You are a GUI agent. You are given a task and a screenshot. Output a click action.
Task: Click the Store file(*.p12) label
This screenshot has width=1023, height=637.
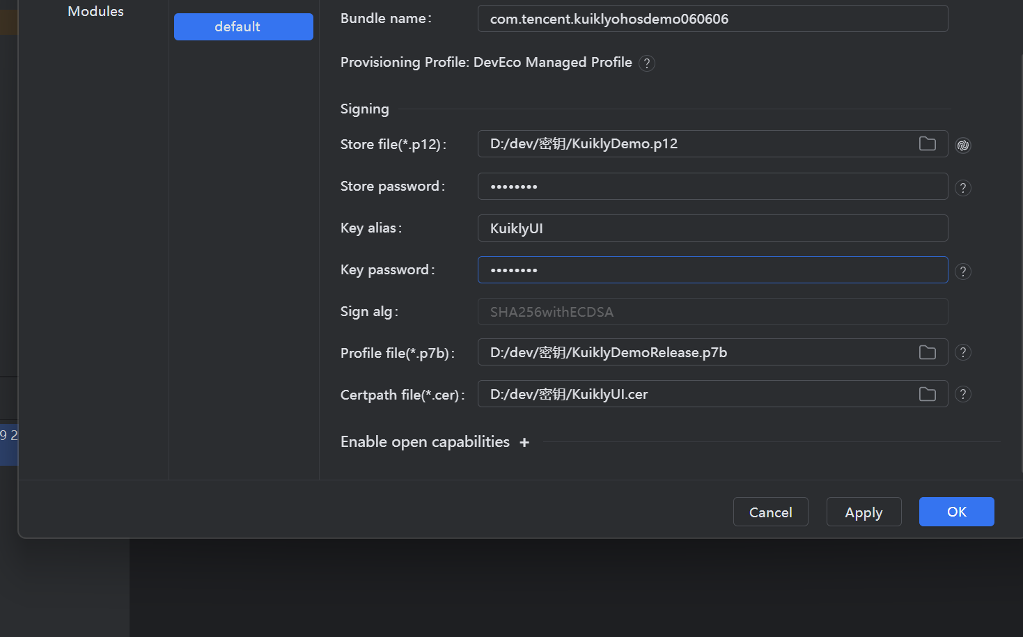coord(393,144)
